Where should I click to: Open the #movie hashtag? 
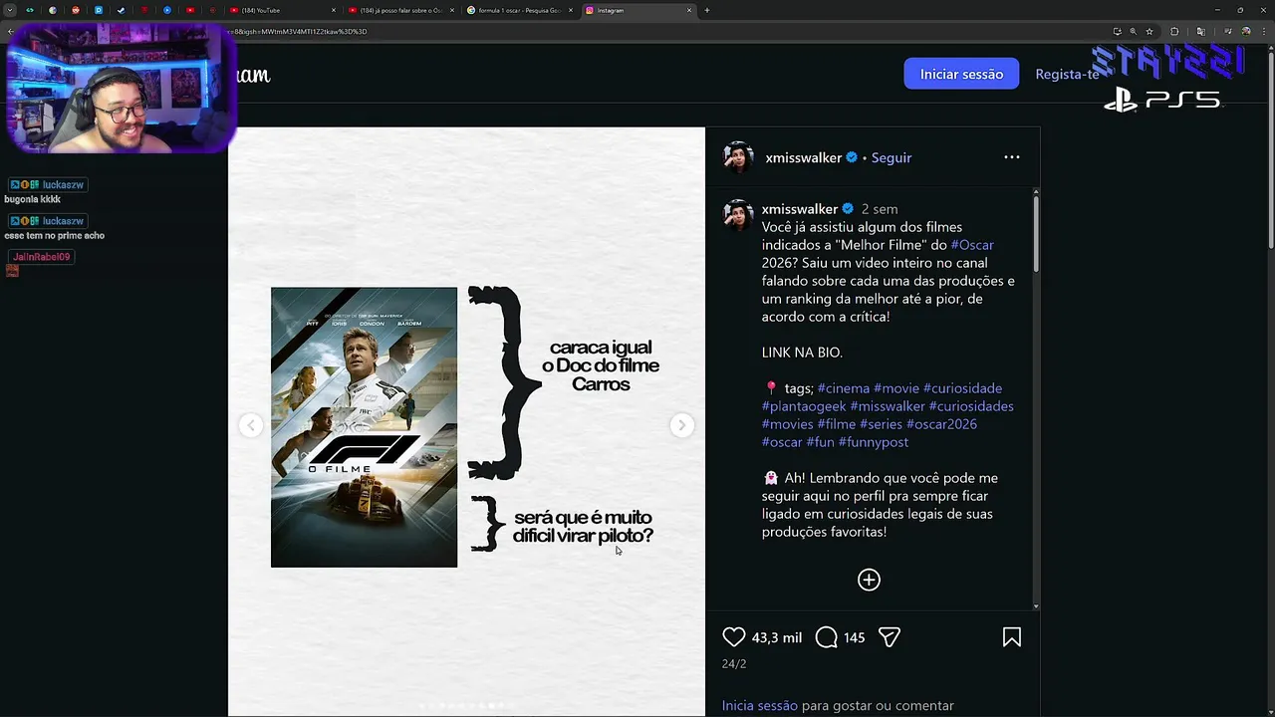[896, 388]
